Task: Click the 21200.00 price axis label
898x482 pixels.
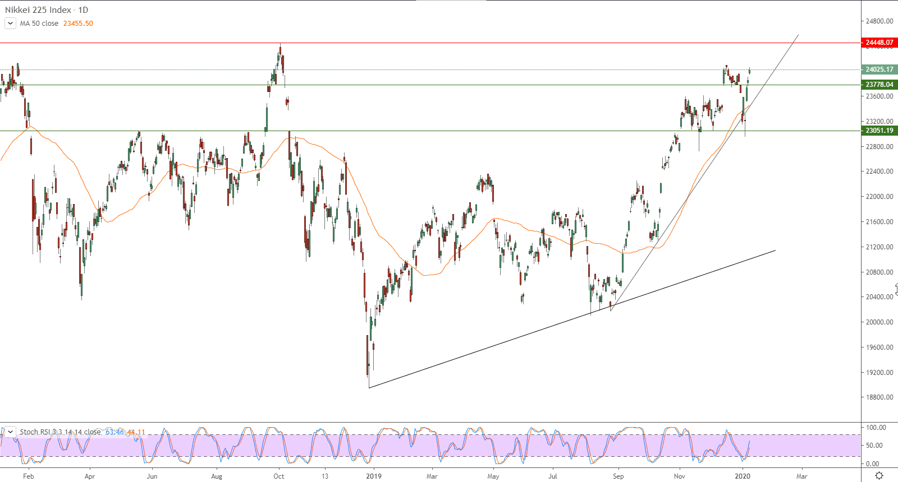Action: click(879, 247)
